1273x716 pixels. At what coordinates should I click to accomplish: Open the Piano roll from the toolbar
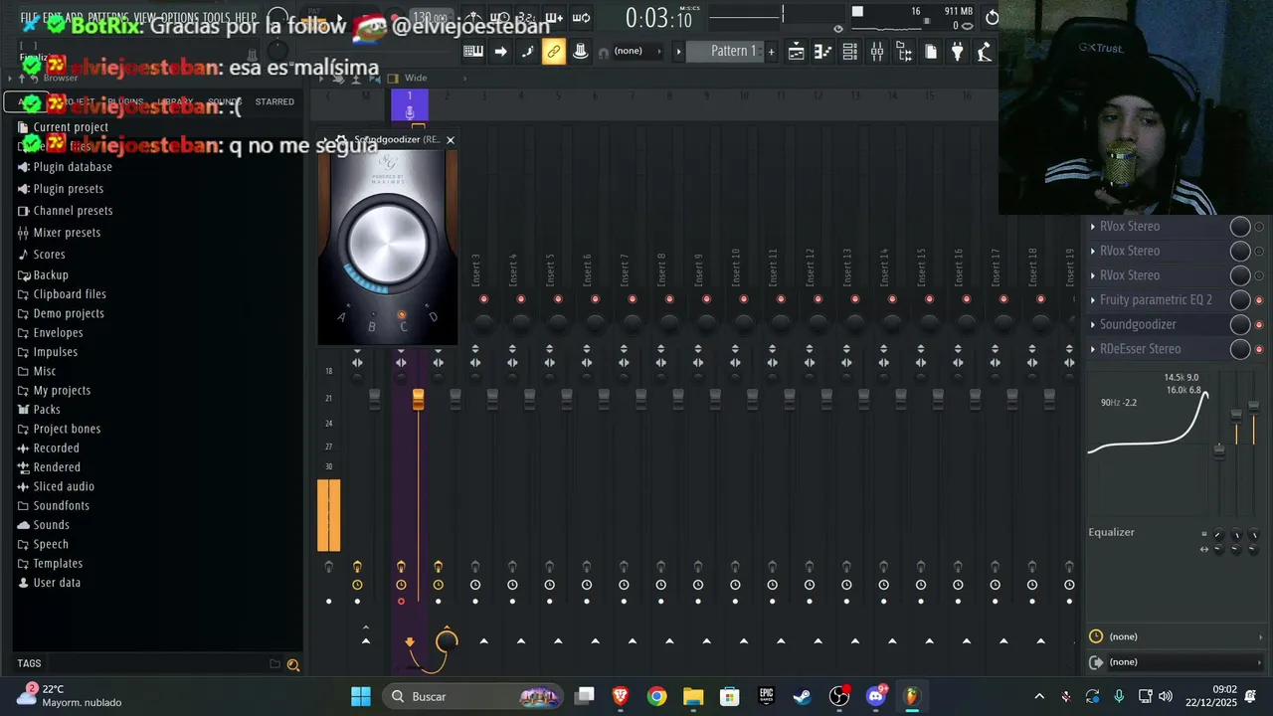(822, 52)
